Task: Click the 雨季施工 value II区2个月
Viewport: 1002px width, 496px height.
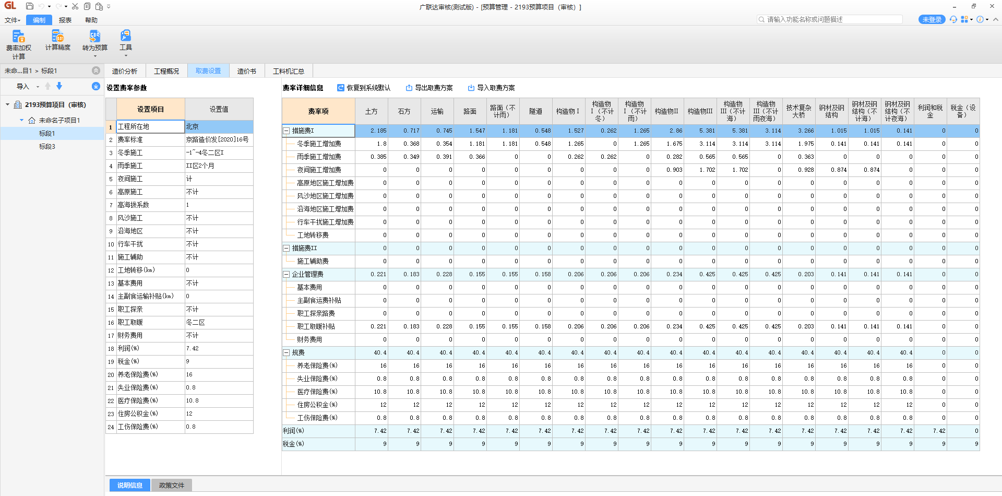Action: point(219,166)
